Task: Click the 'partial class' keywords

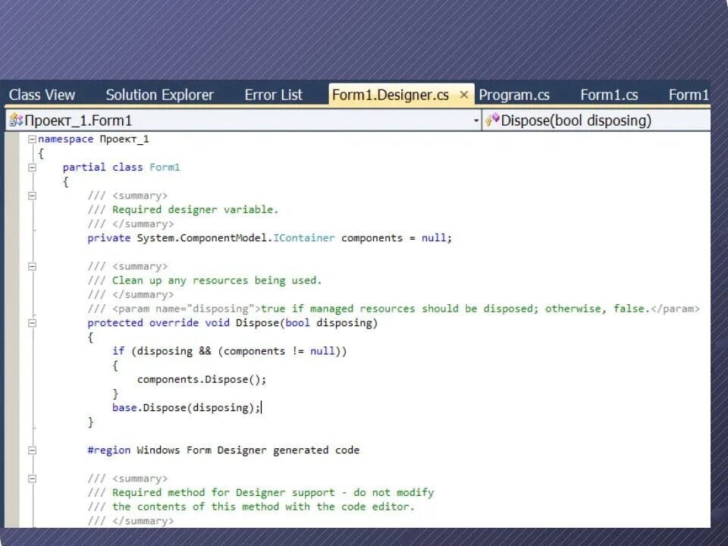Action: tap(102, 167)
